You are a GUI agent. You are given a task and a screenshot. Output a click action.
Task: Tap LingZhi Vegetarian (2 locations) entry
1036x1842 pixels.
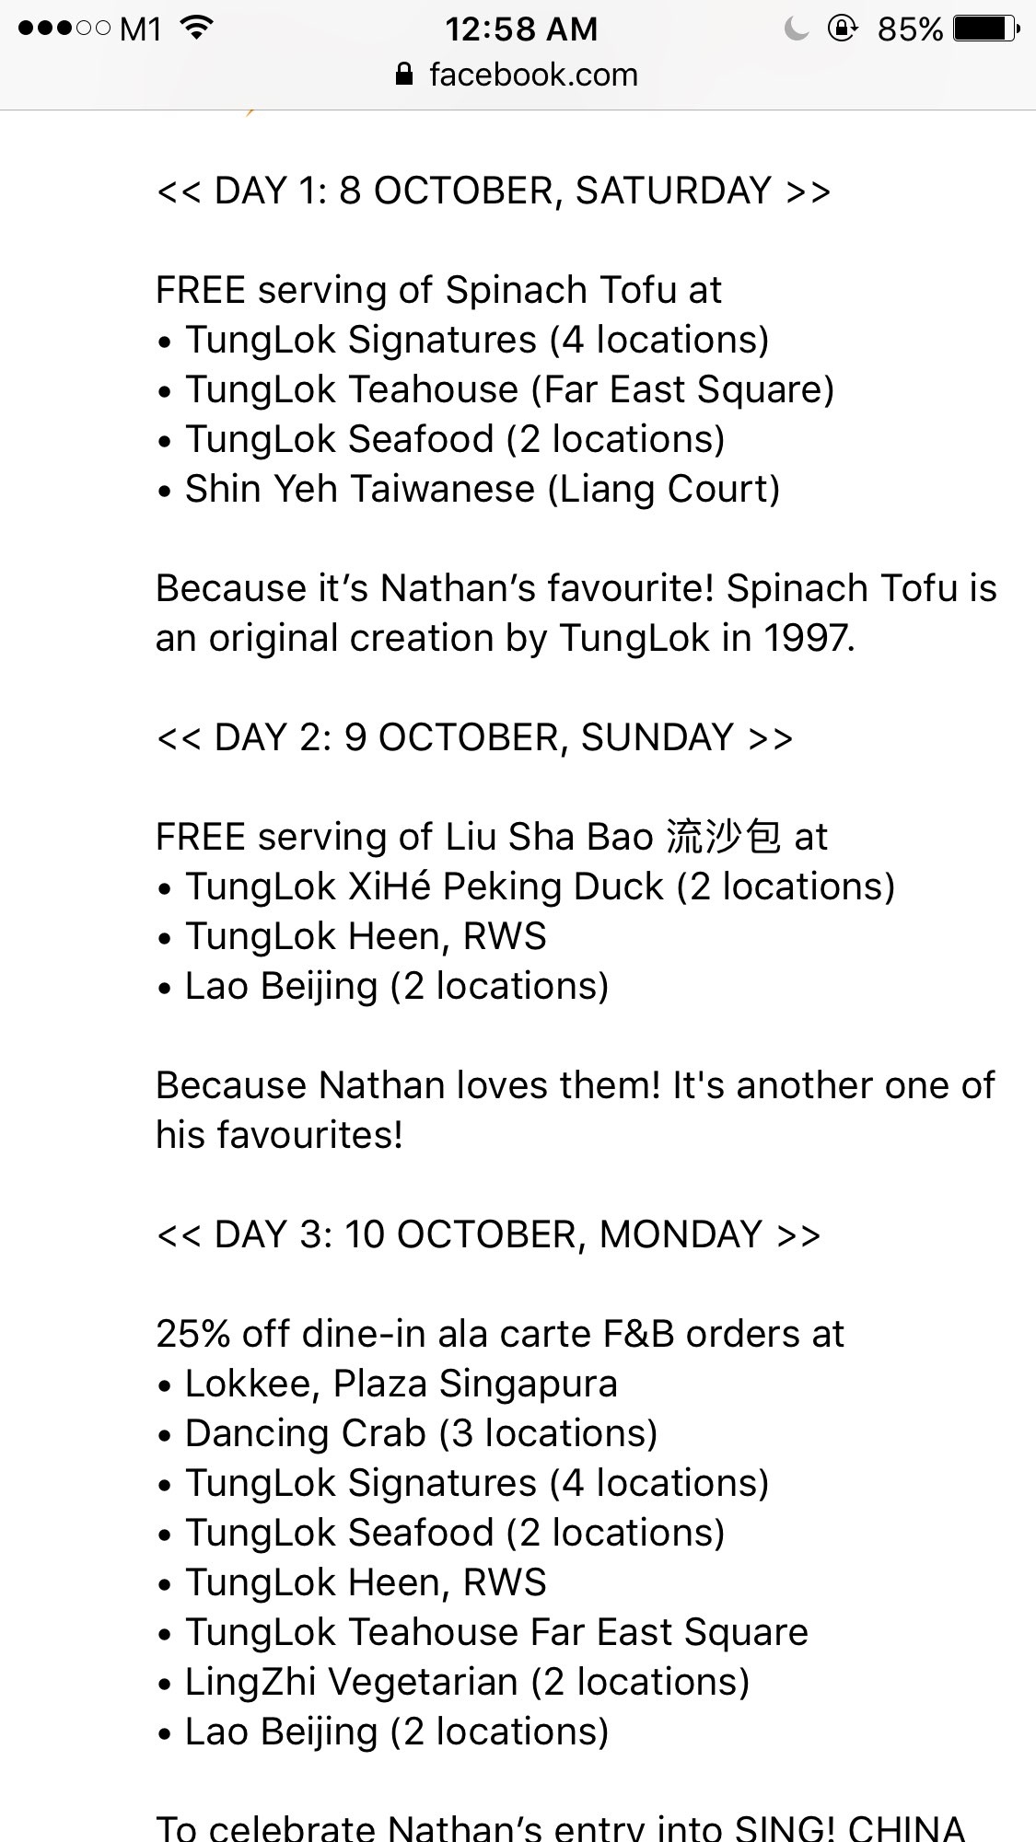pos(466,1682)
